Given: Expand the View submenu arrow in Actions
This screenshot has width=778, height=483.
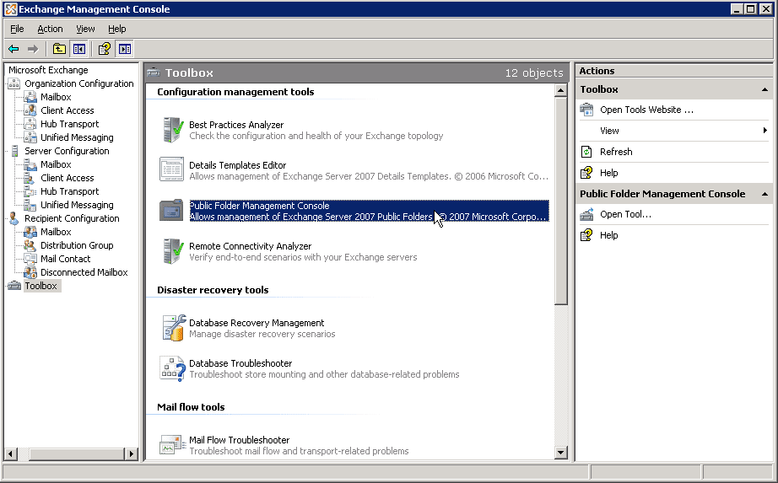Looking at the screenshot, I should pos(764,131).
